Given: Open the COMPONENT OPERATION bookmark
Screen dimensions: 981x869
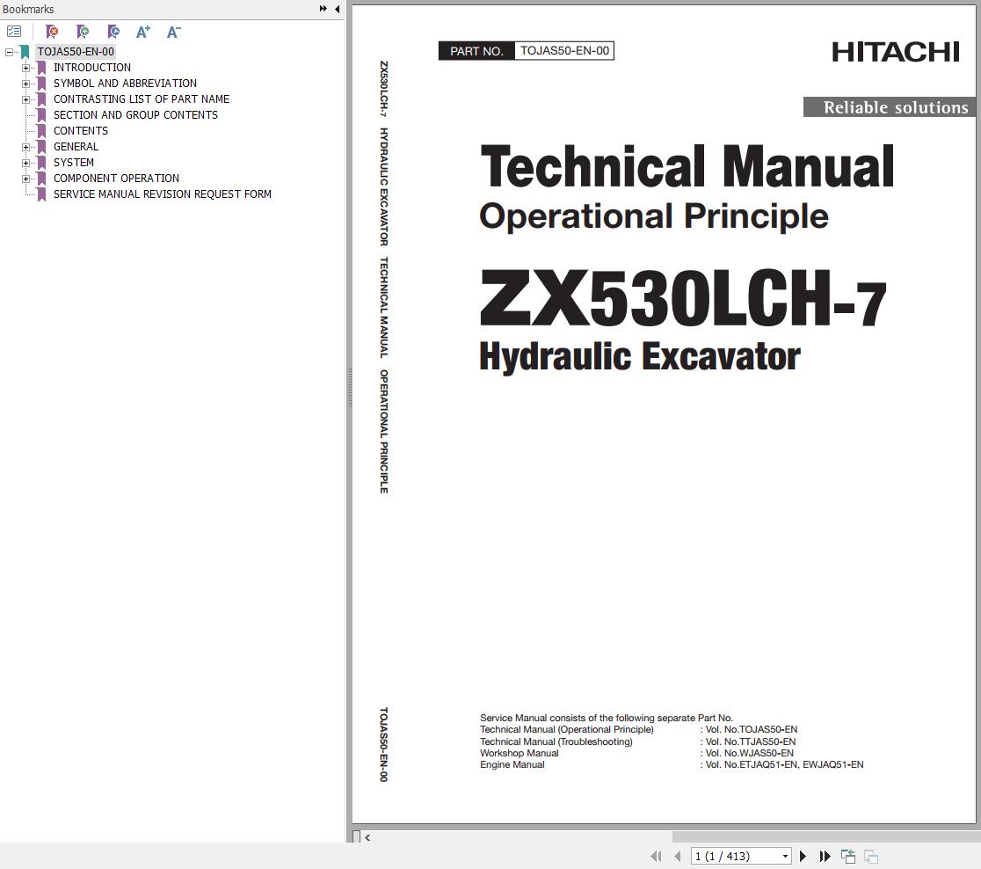Looking at the screenshot, I should (116, 179).
